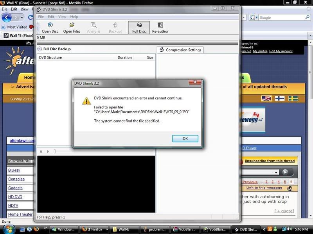The height and width of the screenshot is (234, 313).
Task: Click the preview seek slider handle
Action: (x=54, y=152)
